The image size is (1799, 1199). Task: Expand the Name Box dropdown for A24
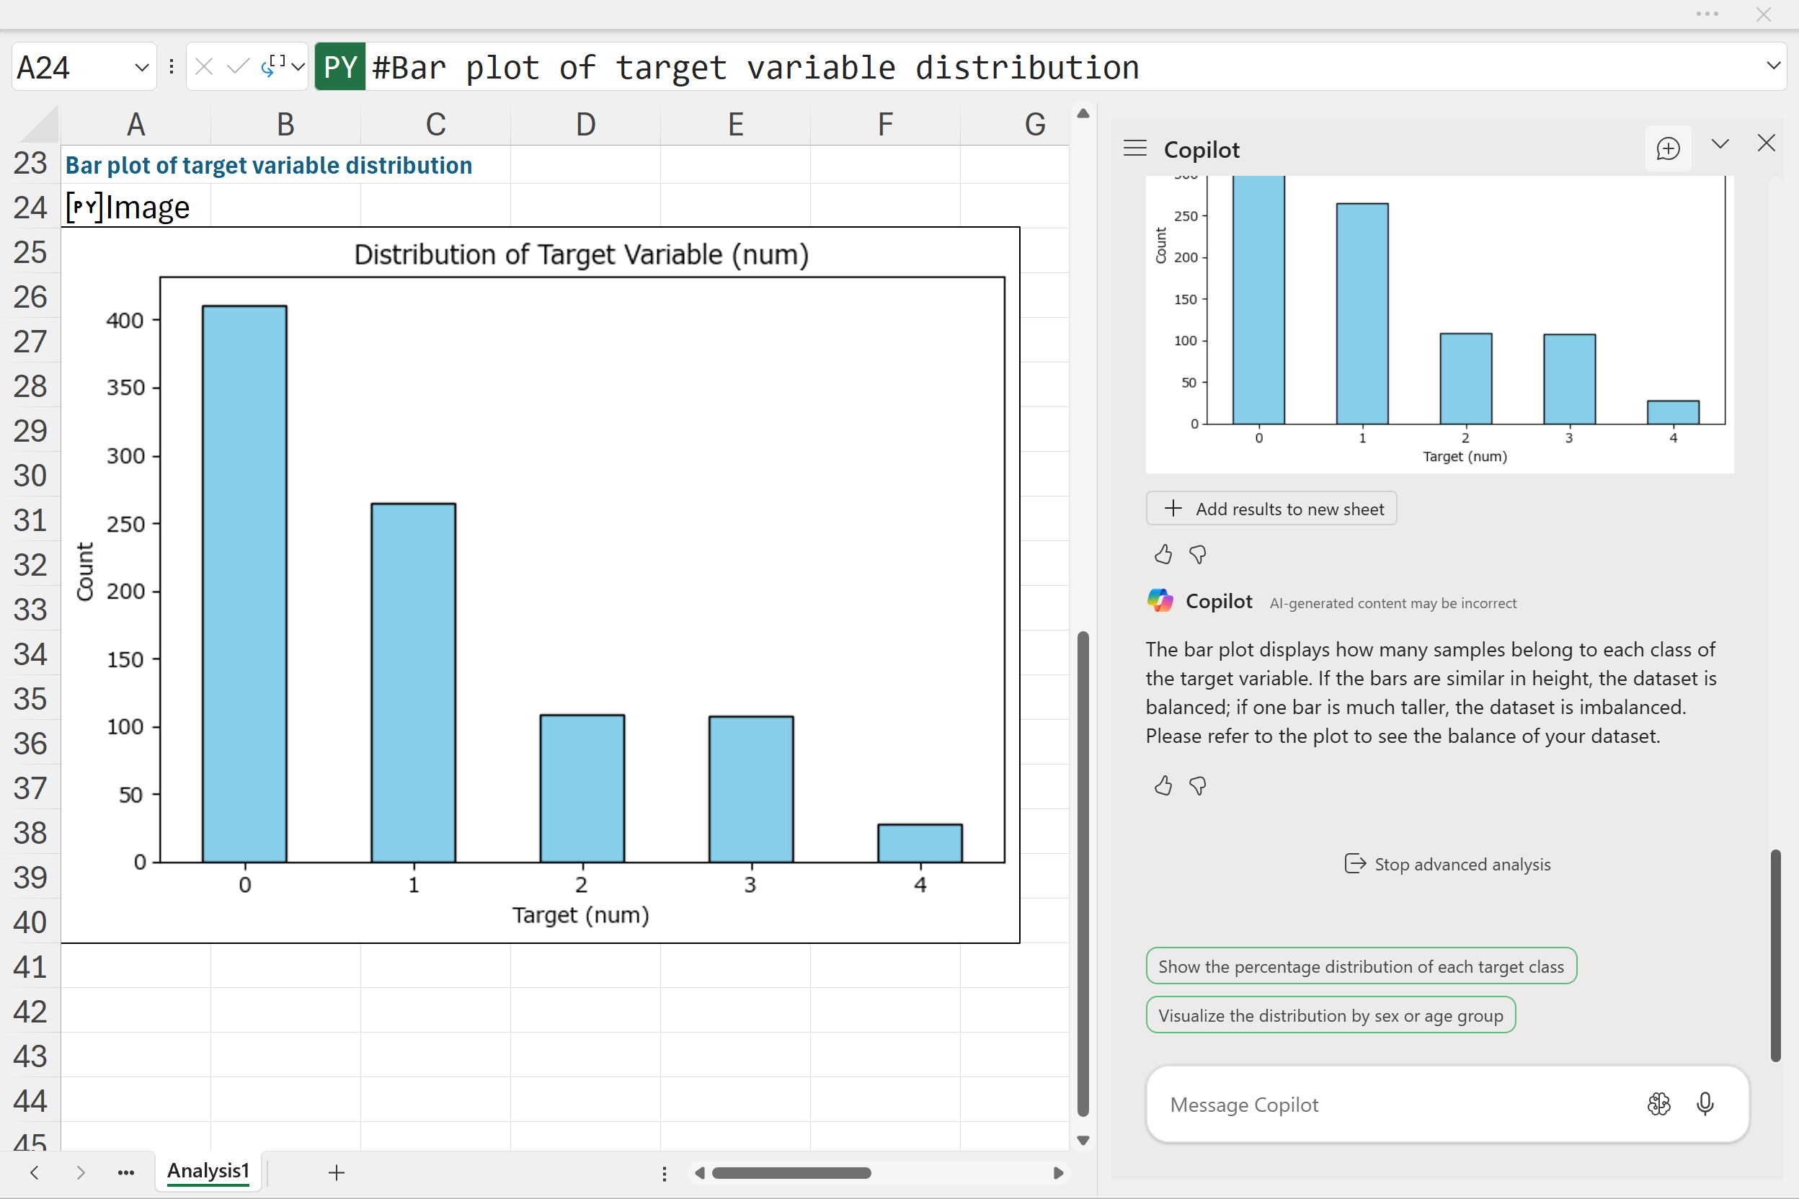coord(141,67)
